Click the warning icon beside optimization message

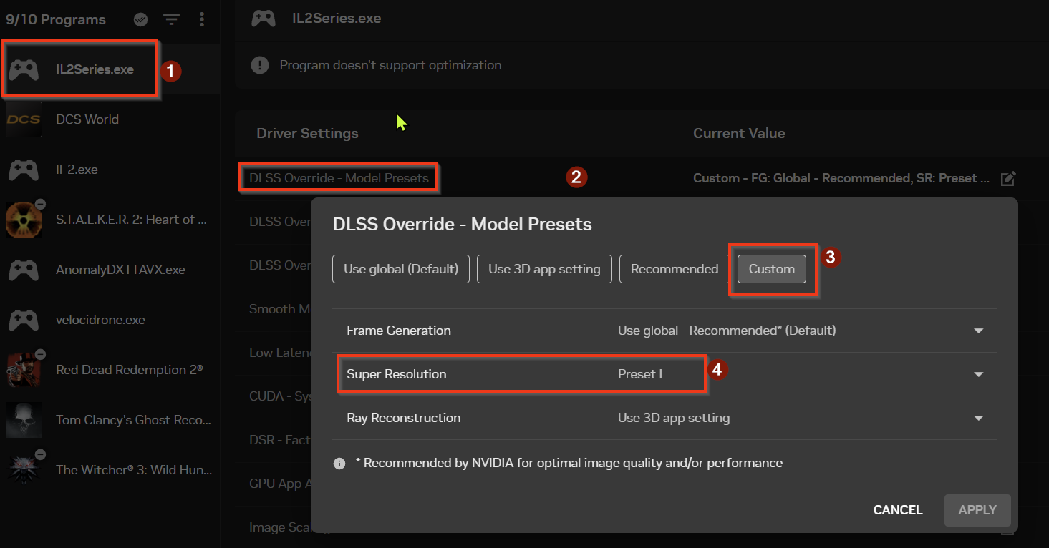(x=259, y=65)
